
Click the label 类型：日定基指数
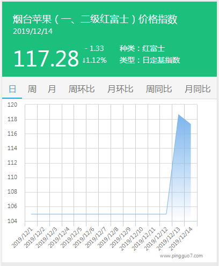tap(150, 60)
